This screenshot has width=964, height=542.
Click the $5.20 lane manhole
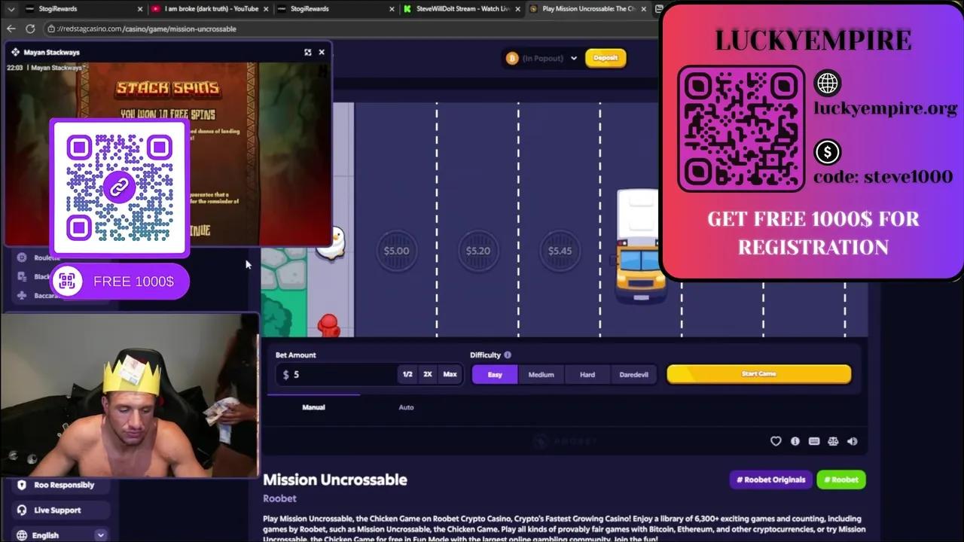click(478, 251)
